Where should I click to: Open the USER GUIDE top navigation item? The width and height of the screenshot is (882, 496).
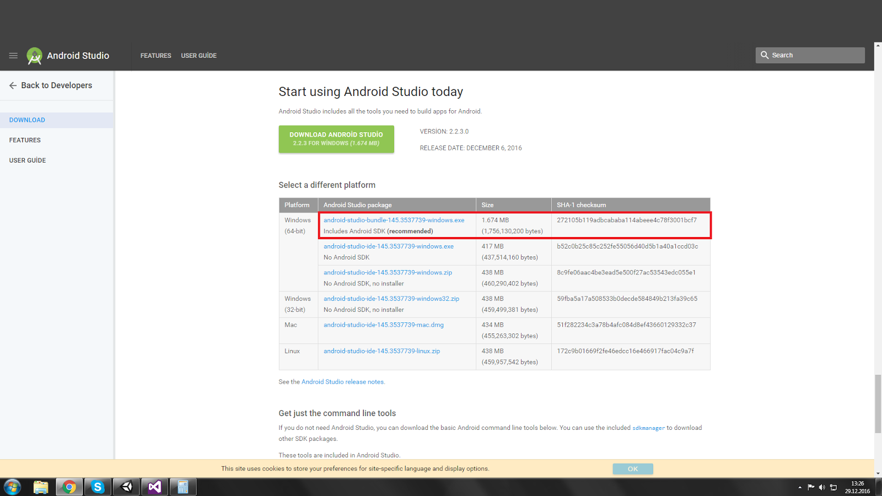coord(198,56)
